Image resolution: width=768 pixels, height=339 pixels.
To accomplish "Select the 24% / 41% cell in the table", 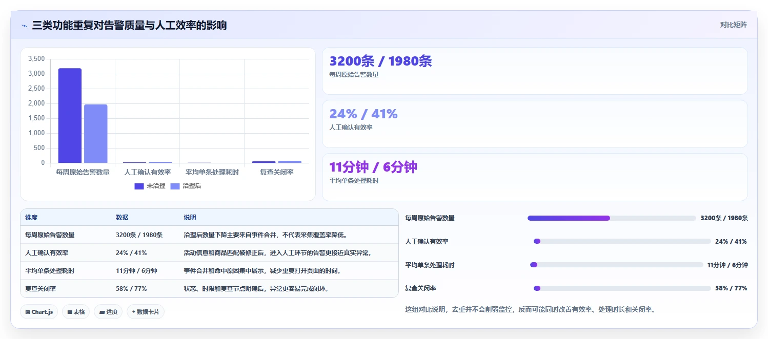I will click(x=131, y=253).
